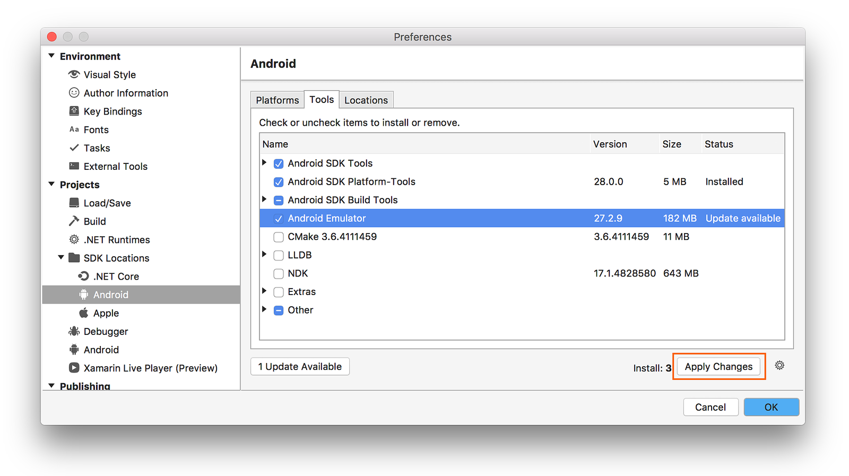Uncheck the Android SDK Platform-Tools checkbox
This screenshot has width=849, height=476.
coord(279,182)
